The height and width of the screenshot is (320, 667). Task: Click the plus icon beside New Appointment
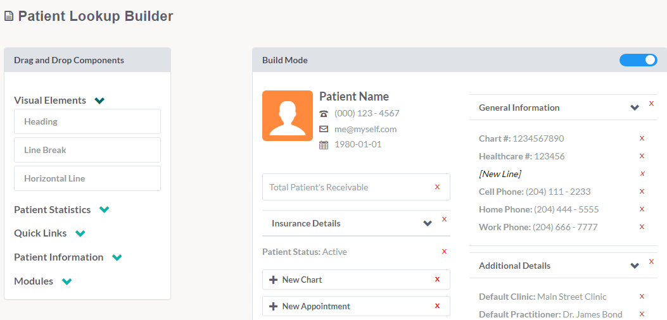(274, 306)
